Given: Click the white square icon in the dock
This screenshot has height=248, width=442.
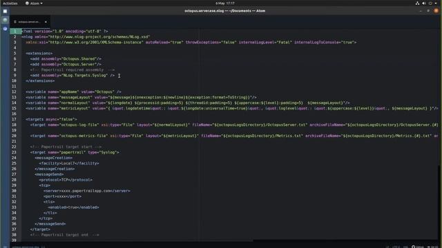Looking at the screenshot, I should tap(5, 11).
